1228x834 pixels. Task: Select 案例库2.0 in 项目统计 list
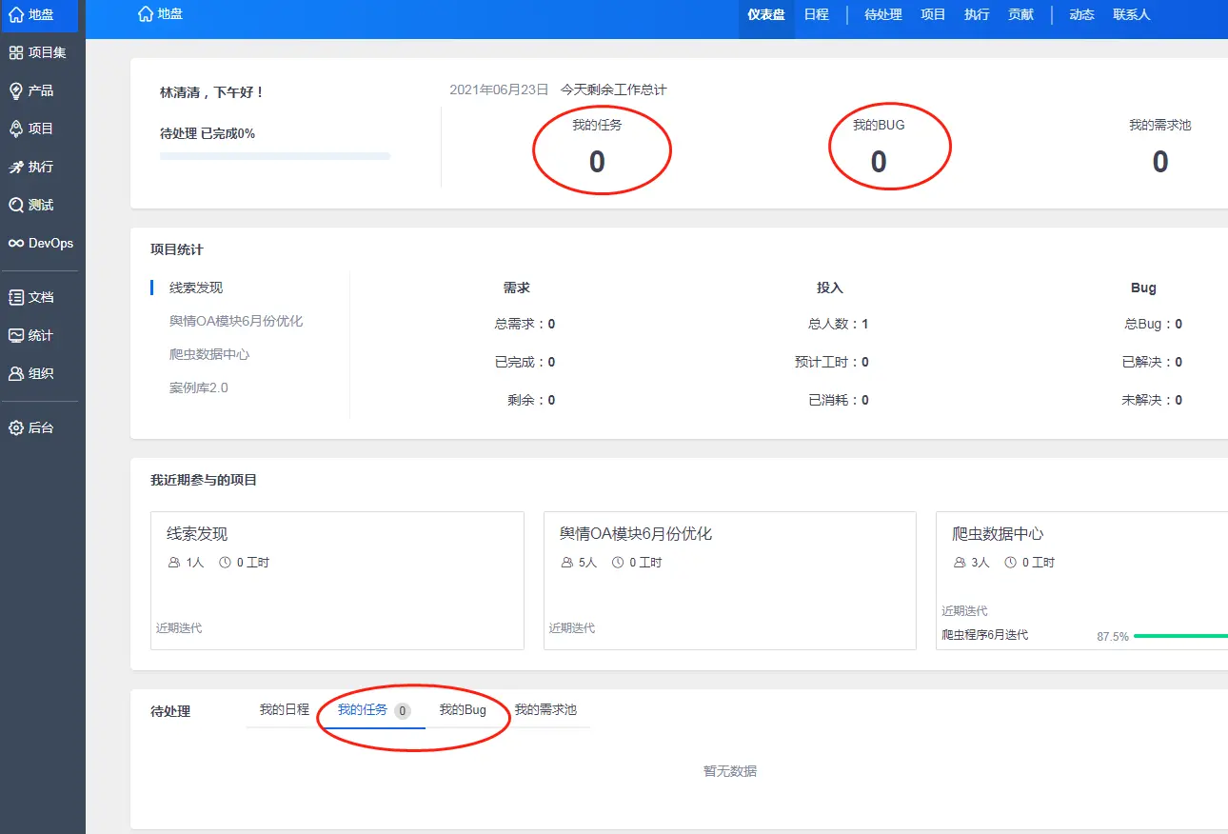tap(199, 387)
